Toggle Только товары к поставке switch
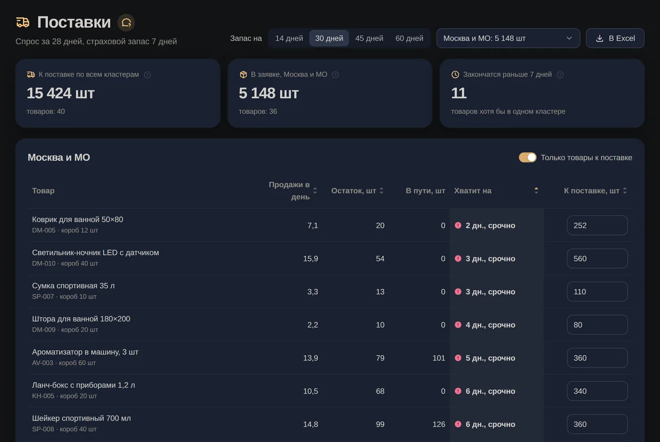Screen dimensions: 660x442 528,158
